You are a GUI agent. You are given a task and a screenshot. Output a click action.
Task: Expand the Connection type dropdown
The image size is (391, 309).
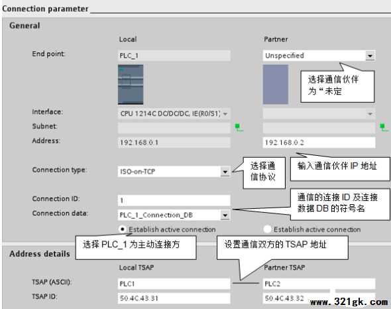coord(225,172)
